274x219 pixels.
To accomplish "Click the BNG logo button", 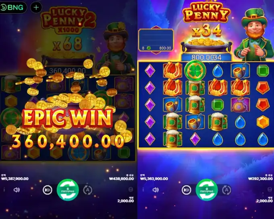I will (x=12, y=8).
